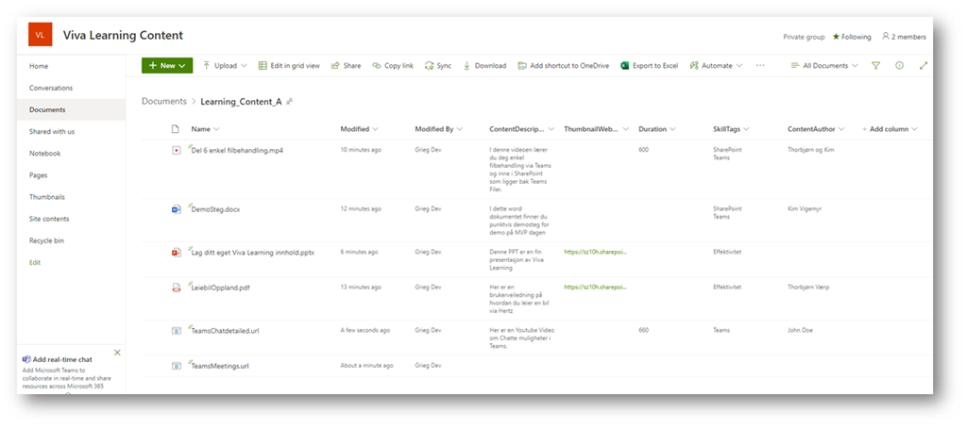Open the ContentAuthor column header menu
The image size is (967, 428).
817,129
